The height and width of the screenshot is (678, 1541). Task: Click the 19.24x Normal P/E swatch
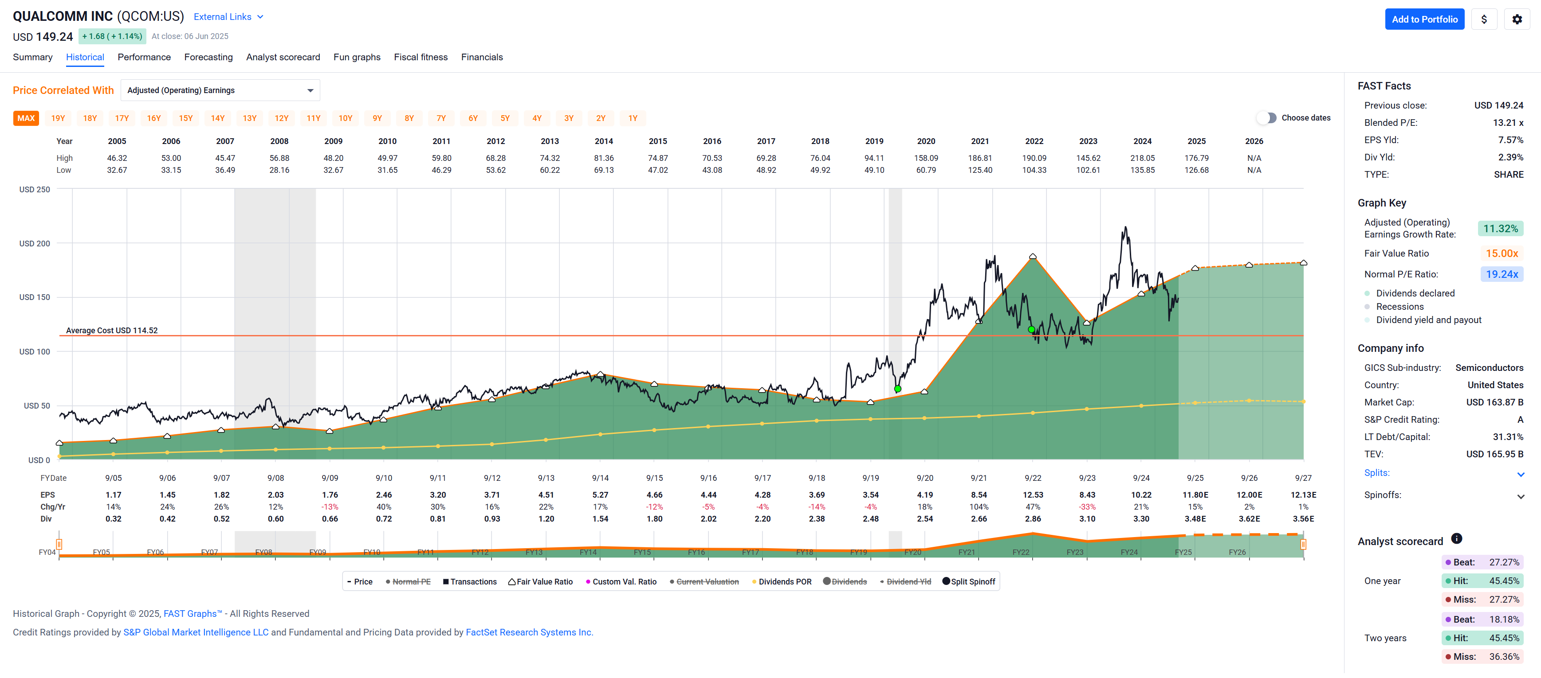(1502, 274)
